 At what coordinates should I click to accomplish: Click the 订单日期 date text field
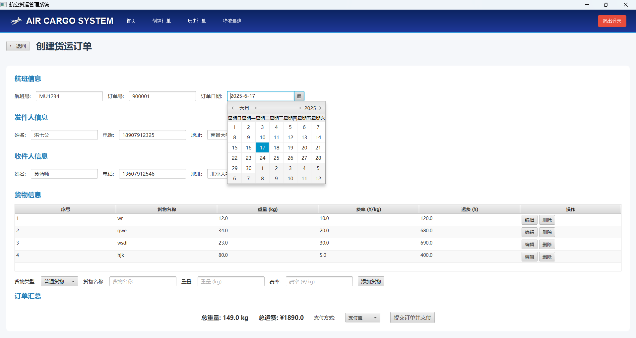[x=261, y=96]
